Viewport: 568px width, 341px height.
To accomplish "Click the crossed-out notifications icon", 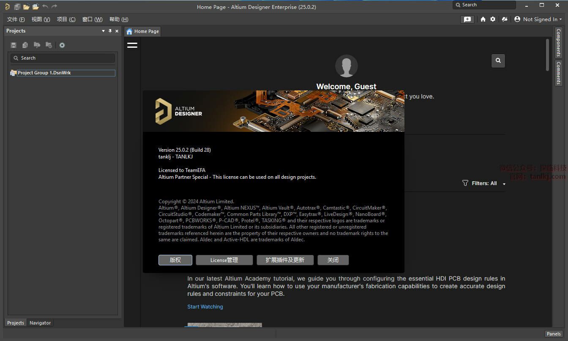I will tap(504, 19).
